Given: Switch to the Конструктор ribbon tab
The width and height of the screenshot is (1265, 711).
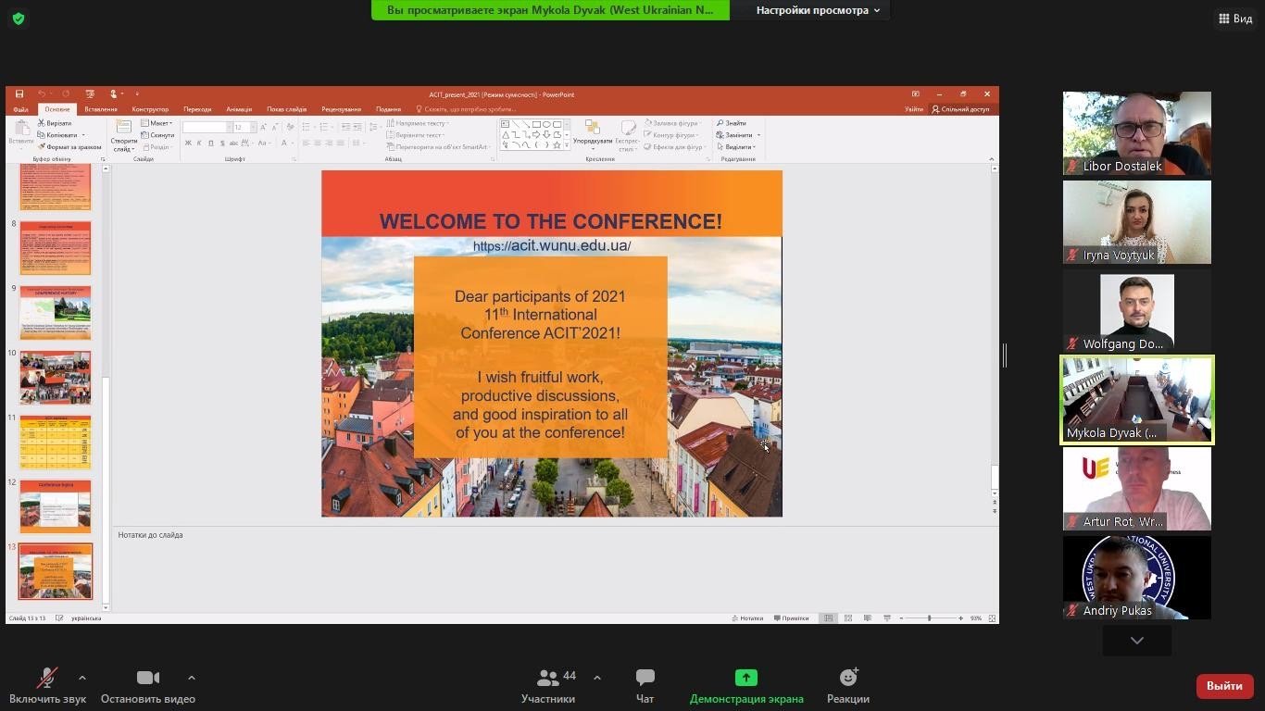Looking at the screenshot, I should click(x=150, y=109).
